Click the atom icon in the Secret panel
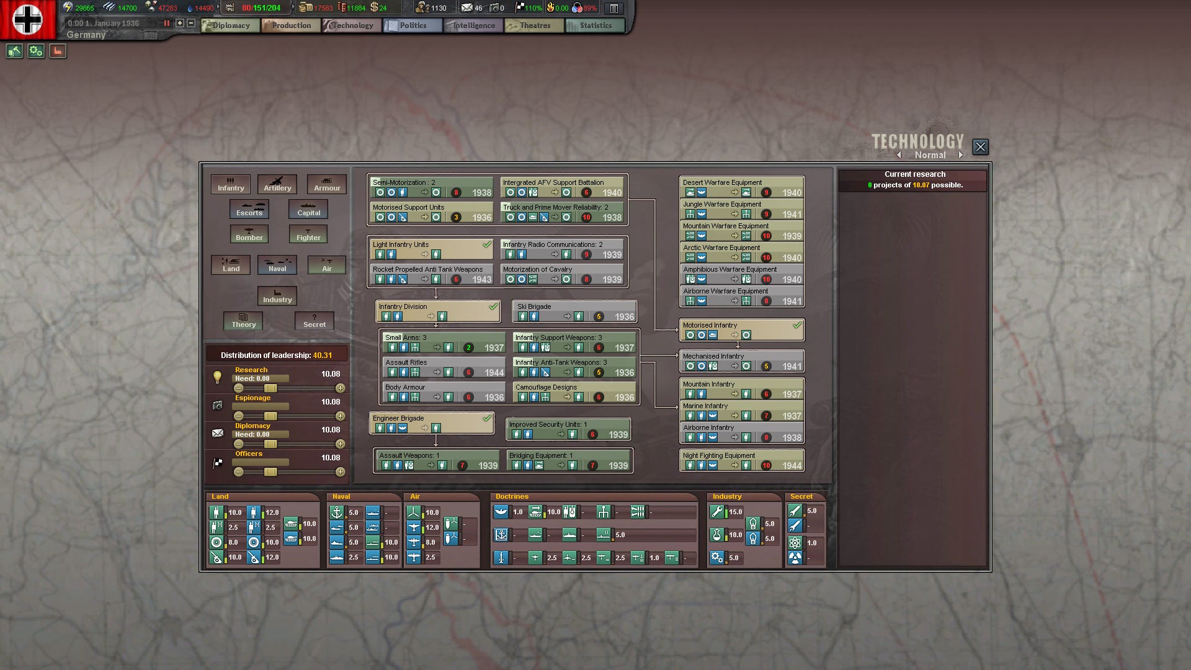The width and height of the screenshot is (1191, 670). [795, 543]
